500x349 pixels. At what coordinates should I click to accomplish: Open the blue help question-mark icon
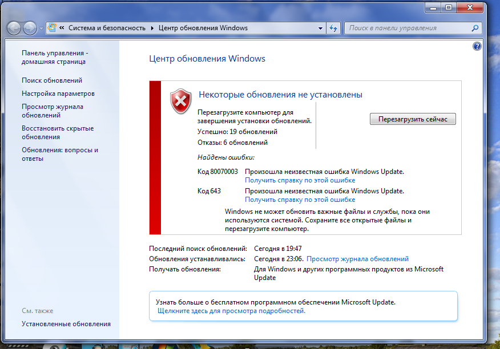click(x=477, y=47)
